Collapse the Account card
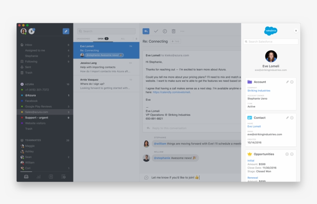This screenshot has height=204, width=317. [292, 82]
